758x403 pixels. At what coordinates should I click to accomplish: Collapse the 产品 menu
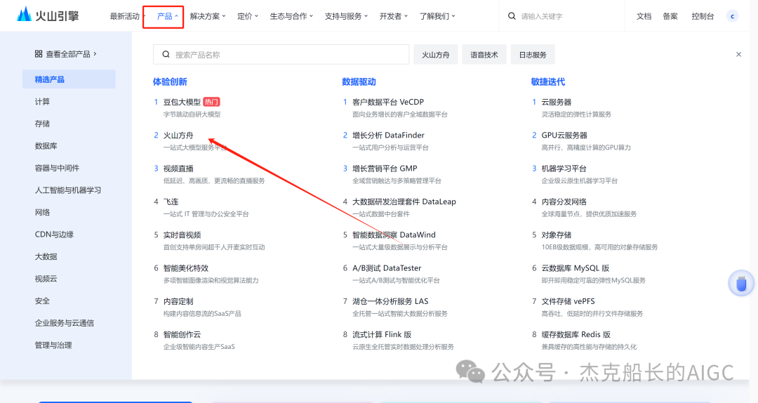point(167,16)
